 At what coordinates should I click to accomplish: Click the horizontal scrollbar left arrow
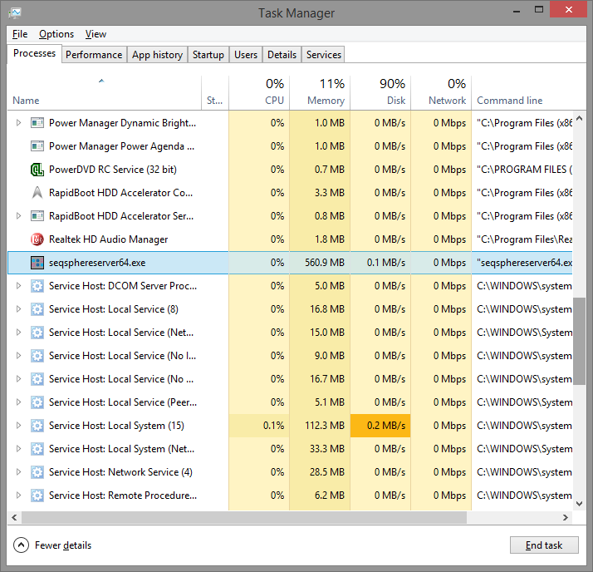click(14, 517)
